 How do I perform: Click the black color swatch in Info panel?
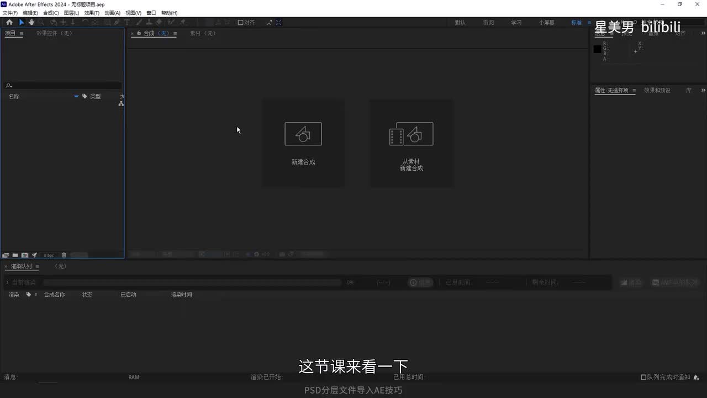tap(597, 49)
